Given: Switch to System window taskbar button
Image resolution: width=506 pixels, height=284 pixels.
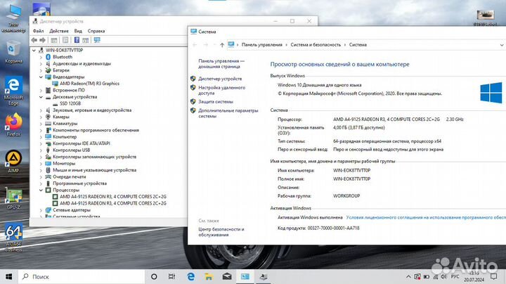Looking at the screenshot, I should coord(245,276).
